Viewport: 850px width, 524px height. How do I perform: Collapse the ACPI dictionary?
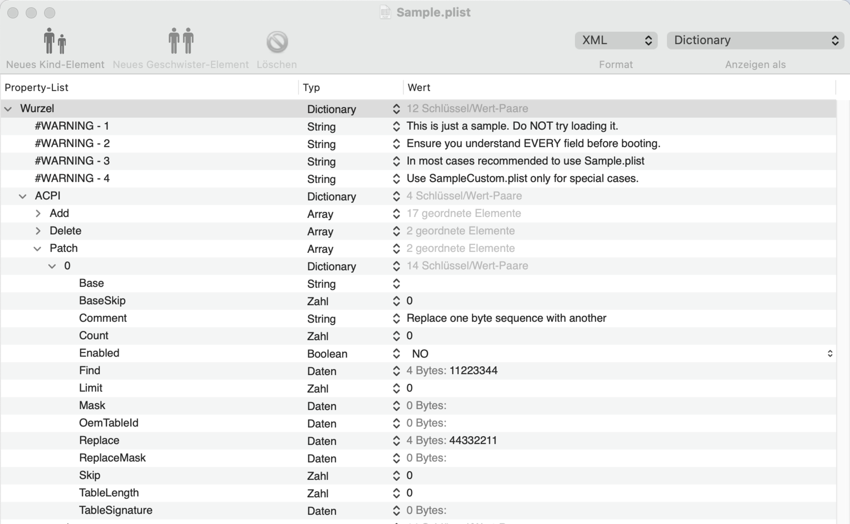[23, 196]
